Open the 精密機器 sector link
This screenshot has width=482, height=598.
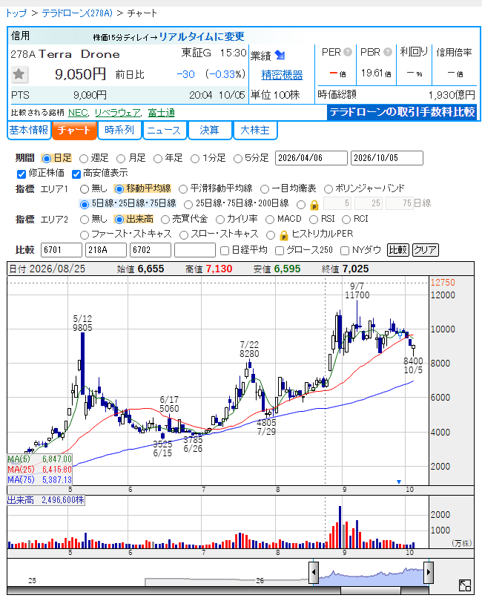coord(282,75)
